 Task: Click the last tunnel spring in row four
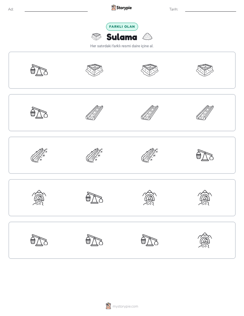click(x=205, y=198)
